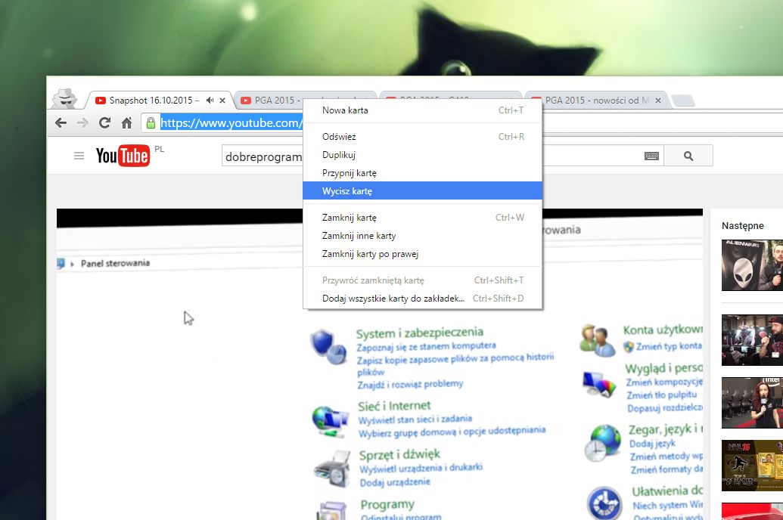The width and height of the screenshot is (783, 520).
Task: Close the PGA 2015 nowości tab
Action: pos(658,101)
